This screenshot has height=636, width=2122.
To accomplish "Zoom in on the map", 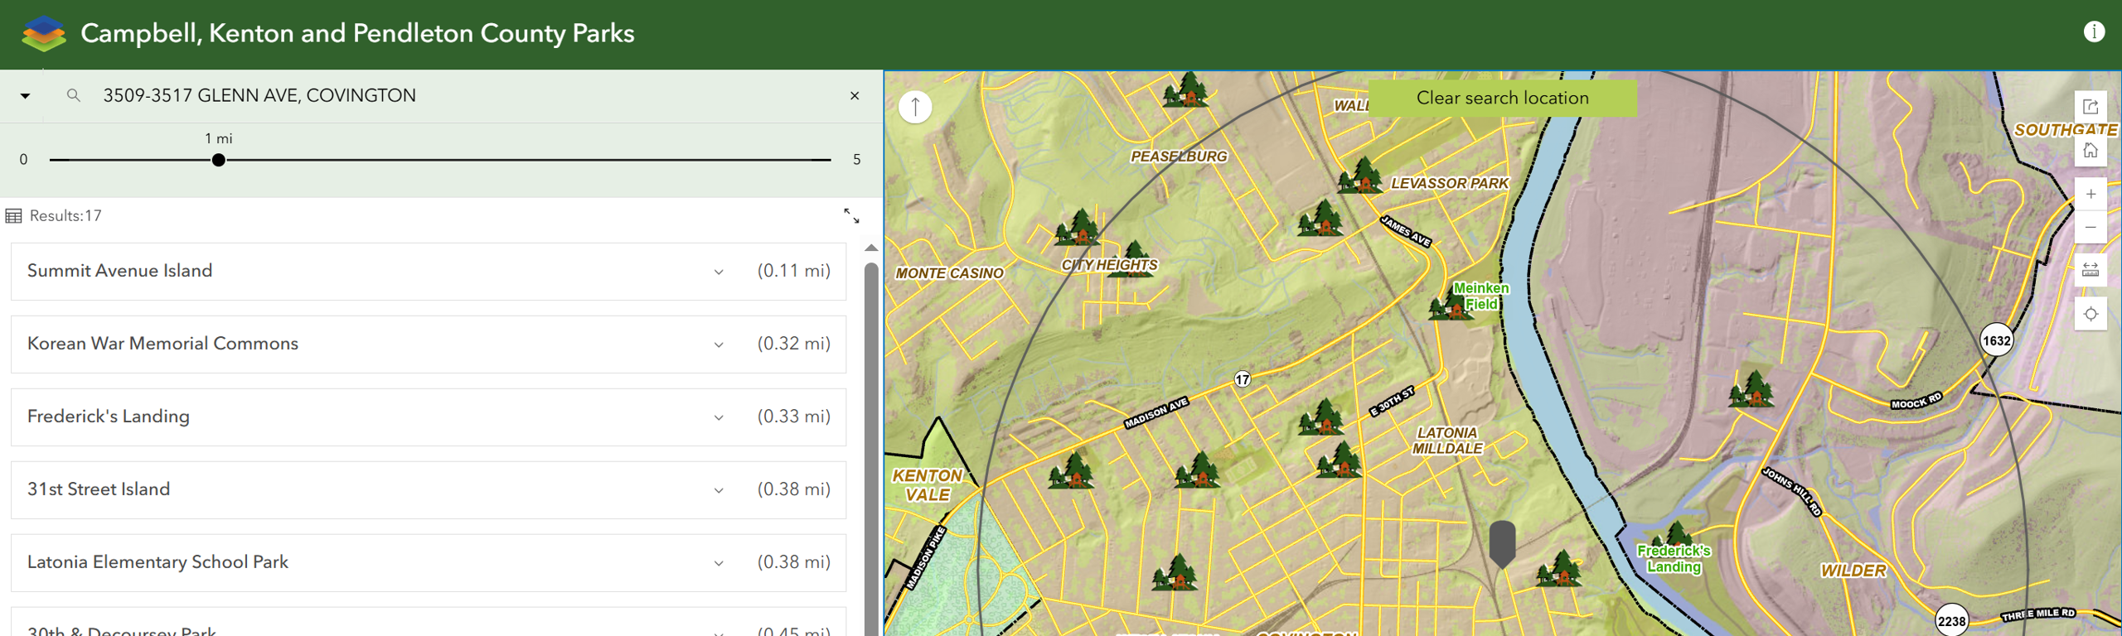I will pos(2091,194).
